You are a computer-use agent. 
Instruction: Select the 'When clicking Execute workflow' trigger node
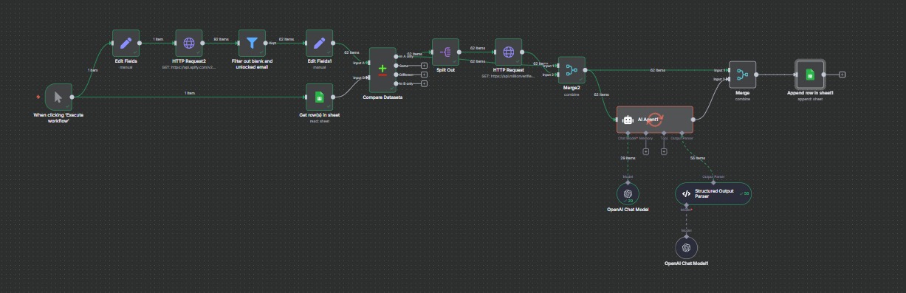(x=58, y=97)
